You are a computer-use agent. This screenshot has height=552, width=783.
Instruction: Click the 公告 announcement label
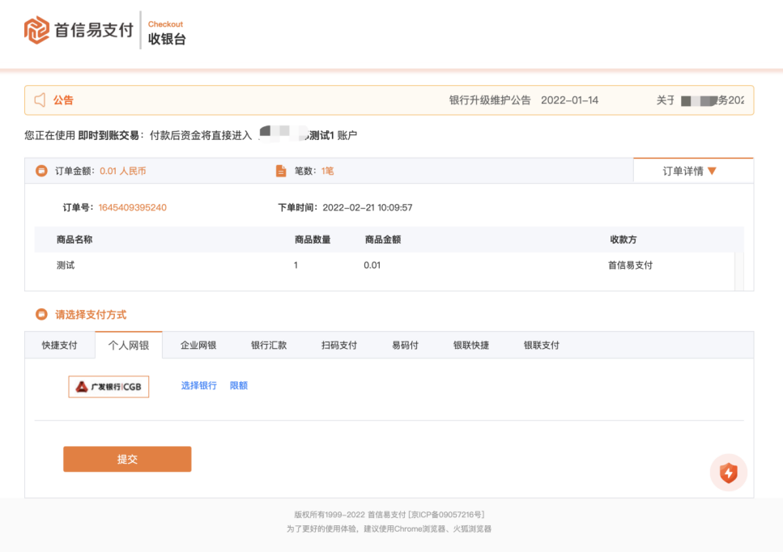click(63, 100)
